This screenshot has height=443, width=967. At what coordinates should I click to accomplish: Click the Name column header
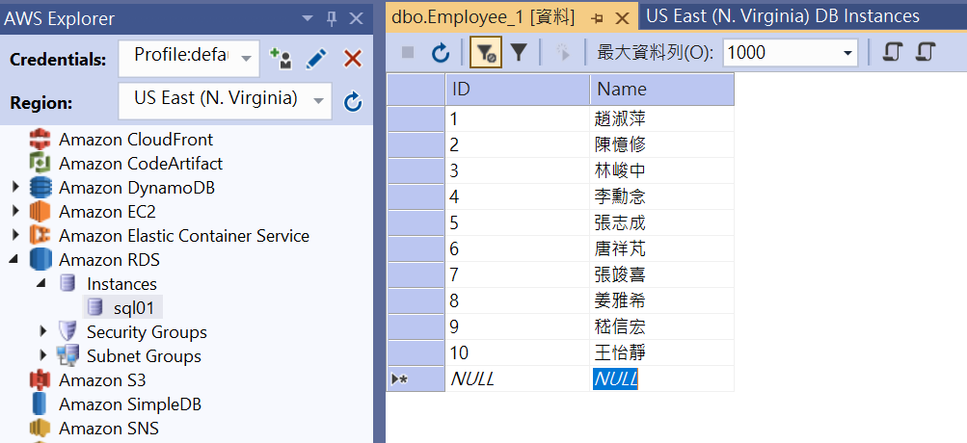point(661,90)
